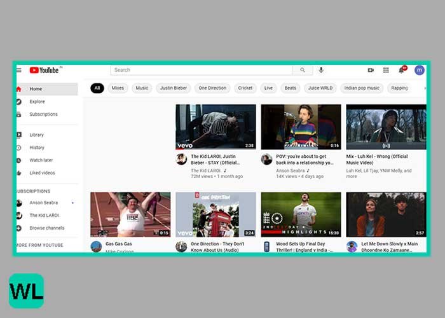Select the Juice WRLD filter chip
445x318 pixels.
click(x=320, y=88)
